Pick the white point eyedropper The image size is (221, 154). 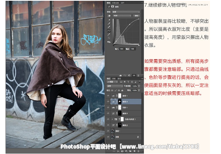point(109,27)
